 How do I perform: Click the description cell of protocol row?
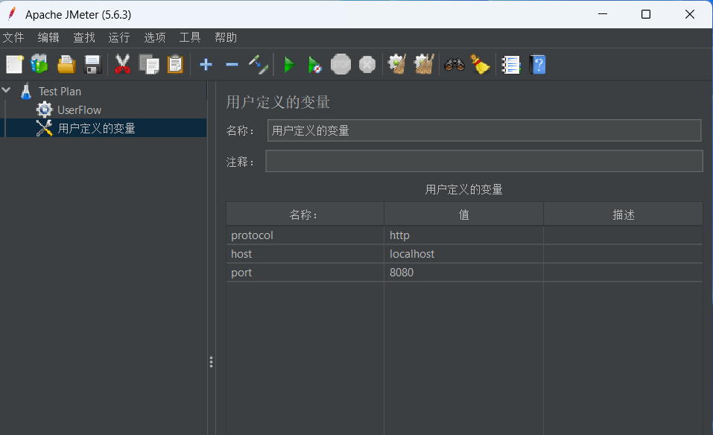(624, 235)
